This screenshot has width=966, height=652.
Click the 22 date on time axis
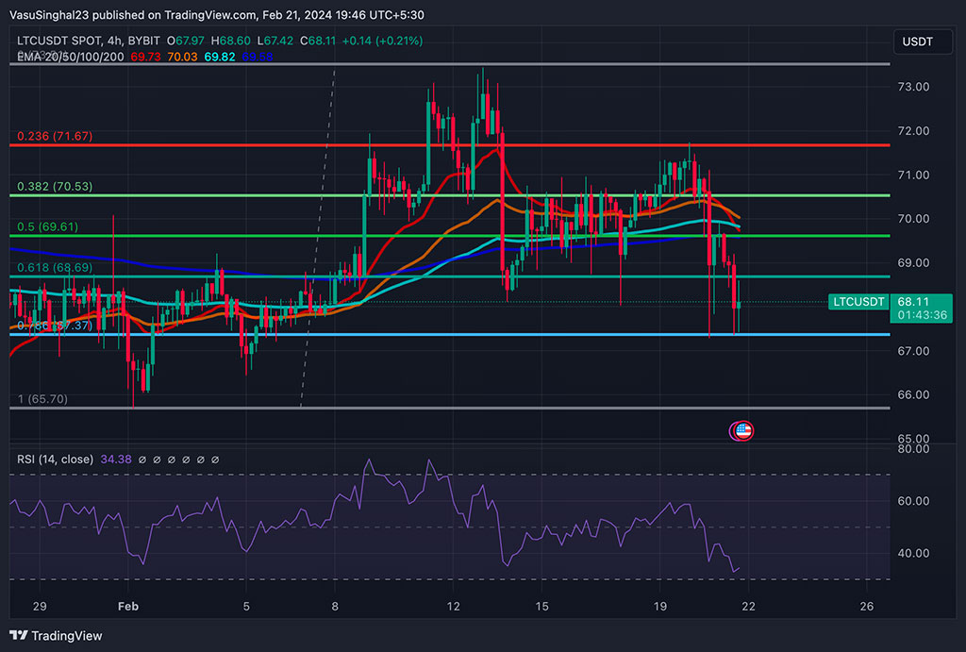tap(748, 606)
